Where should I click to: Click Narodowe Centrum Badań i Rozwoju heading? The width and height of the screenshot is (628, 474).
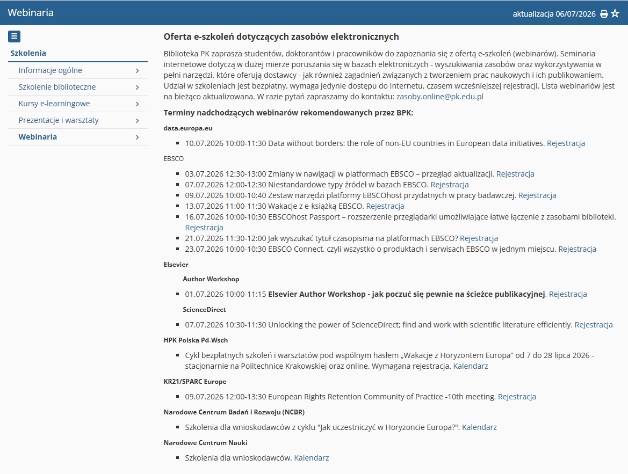pos(234,412)
